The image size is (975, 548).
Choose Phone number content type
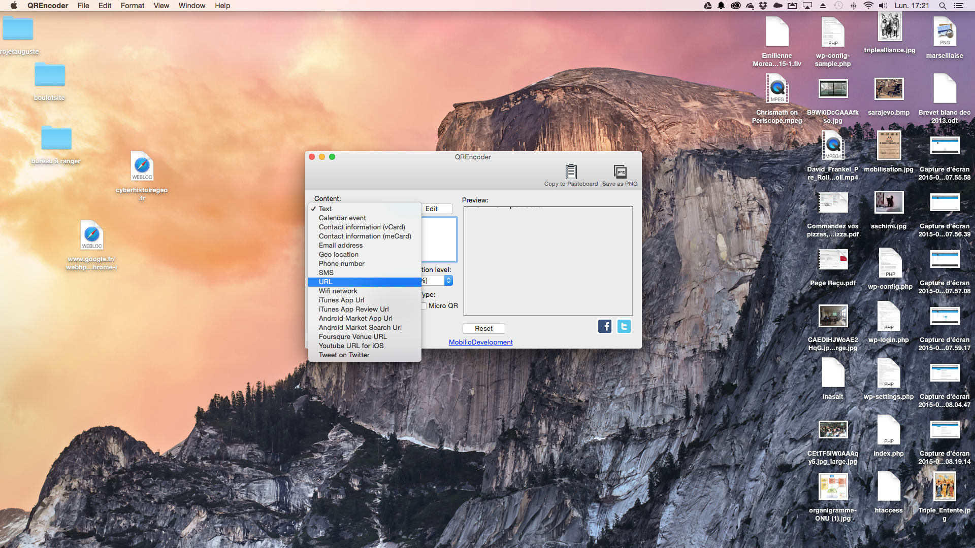point(365,263)
